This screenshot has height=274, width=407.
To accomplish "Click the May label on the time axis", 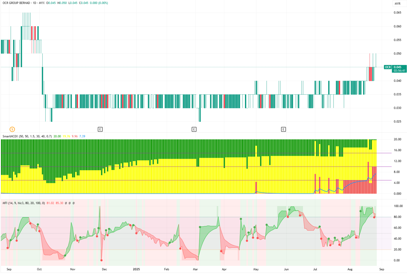I will [x=256, y=269].
